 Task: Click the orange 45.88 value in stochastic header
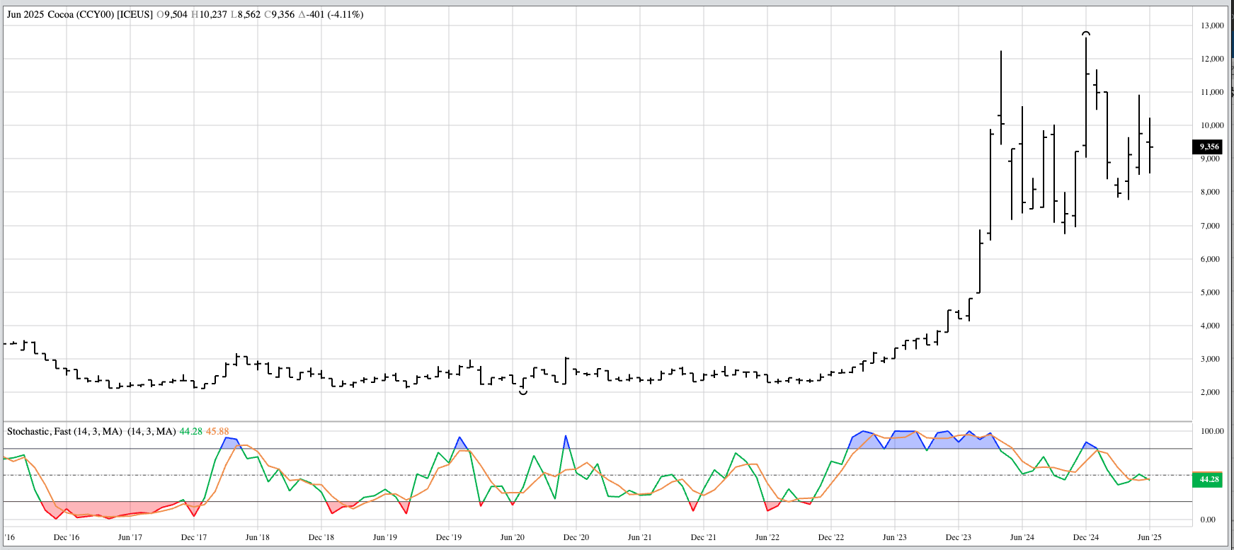217,431
